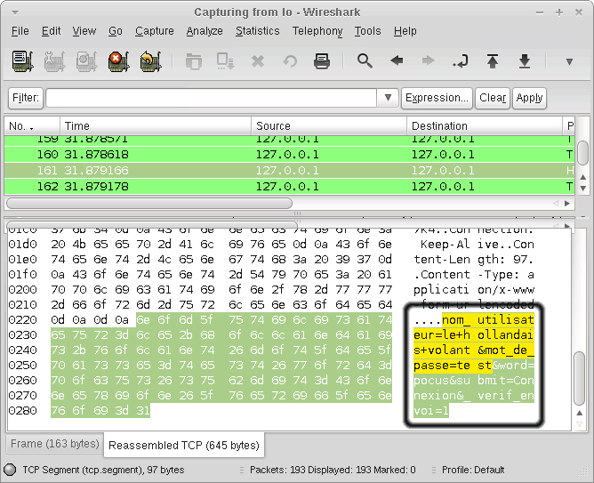Sort packets by the No. column
The height and width of the screenshot is (483, 594).
point(32,126)
